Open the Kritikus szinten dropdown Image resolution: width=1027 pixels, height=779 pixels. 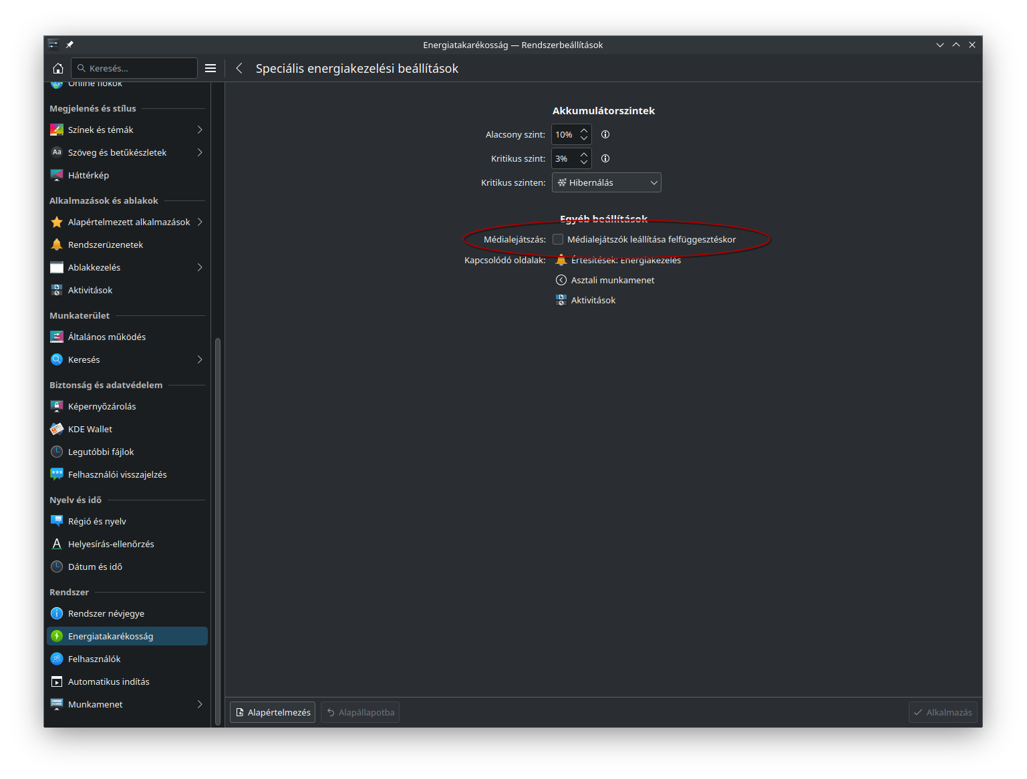pyautogui.click(x=605, y=182)
